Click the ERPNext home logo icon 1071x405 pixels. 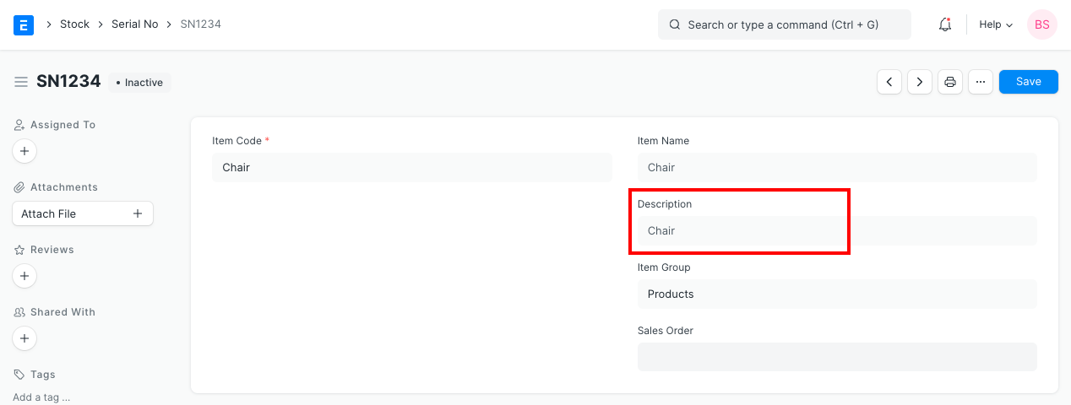click(x=24, y=24)
